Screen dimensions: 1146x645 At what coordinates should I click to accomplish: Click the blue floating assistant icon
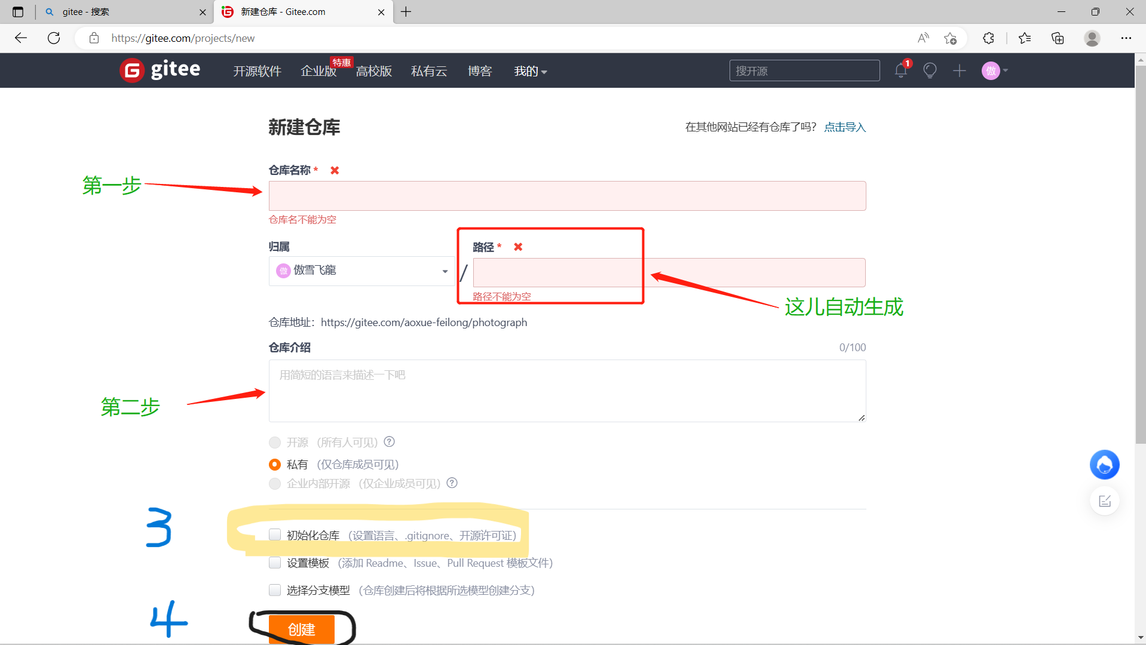(x=1105, y=465)
